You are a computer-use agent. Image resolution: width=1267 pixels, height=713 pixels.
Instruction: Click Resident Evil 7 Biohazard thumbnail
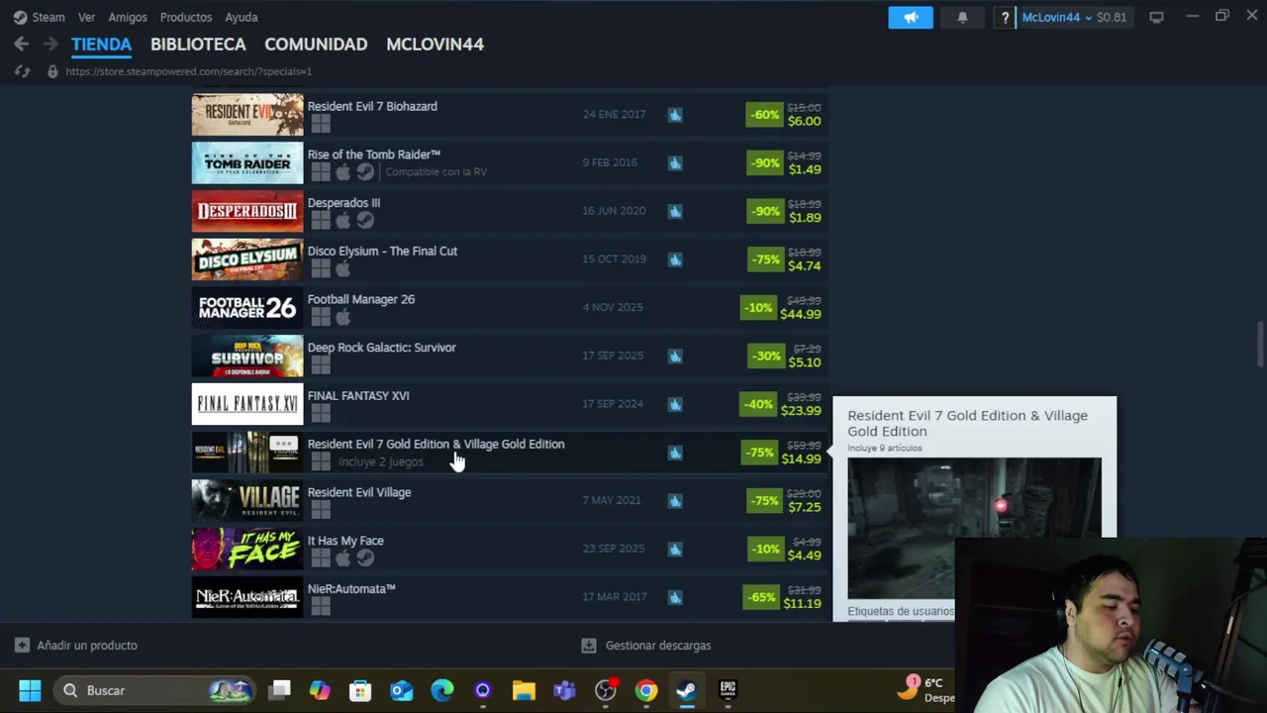(x=247, y=115)
